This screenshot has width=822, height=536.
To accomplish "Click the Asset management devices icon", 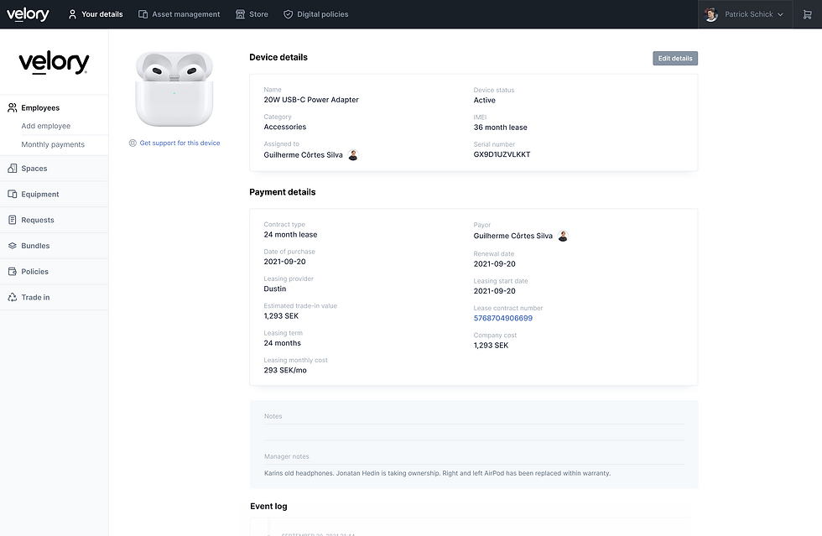I will [143, 14].
